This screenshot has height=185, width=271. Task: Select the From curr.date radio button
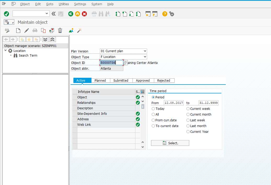tap(153, 120)
